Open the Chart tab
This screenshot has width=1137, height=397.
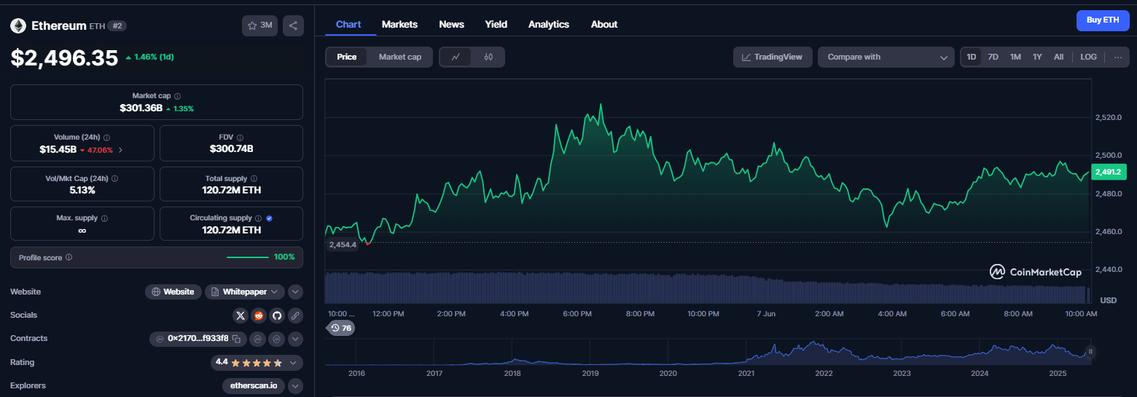tap(348, 24)
